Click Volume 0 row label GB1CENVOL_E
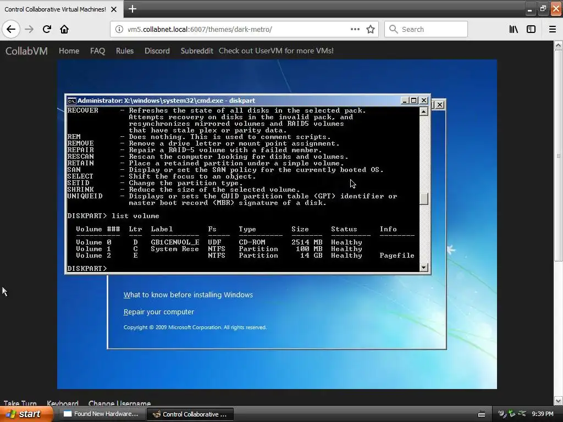 tap(175, 242)
